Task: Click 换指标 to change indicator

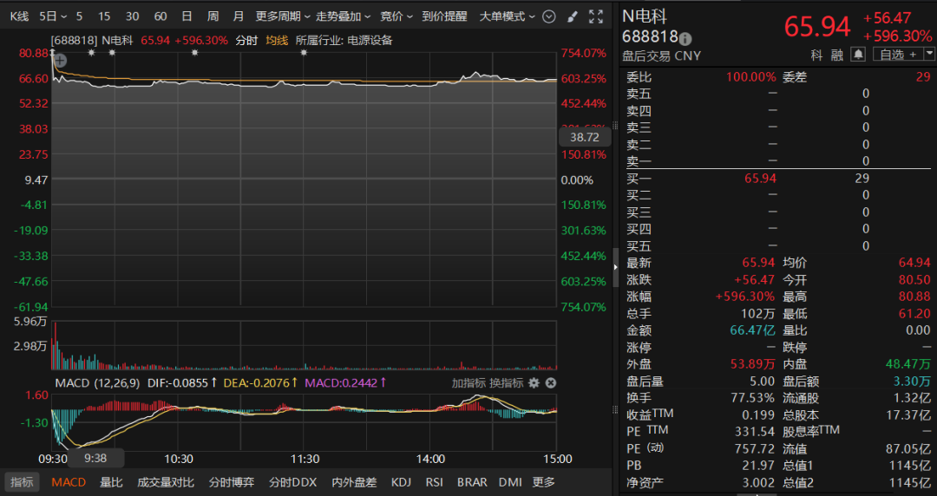Action: 506,383
